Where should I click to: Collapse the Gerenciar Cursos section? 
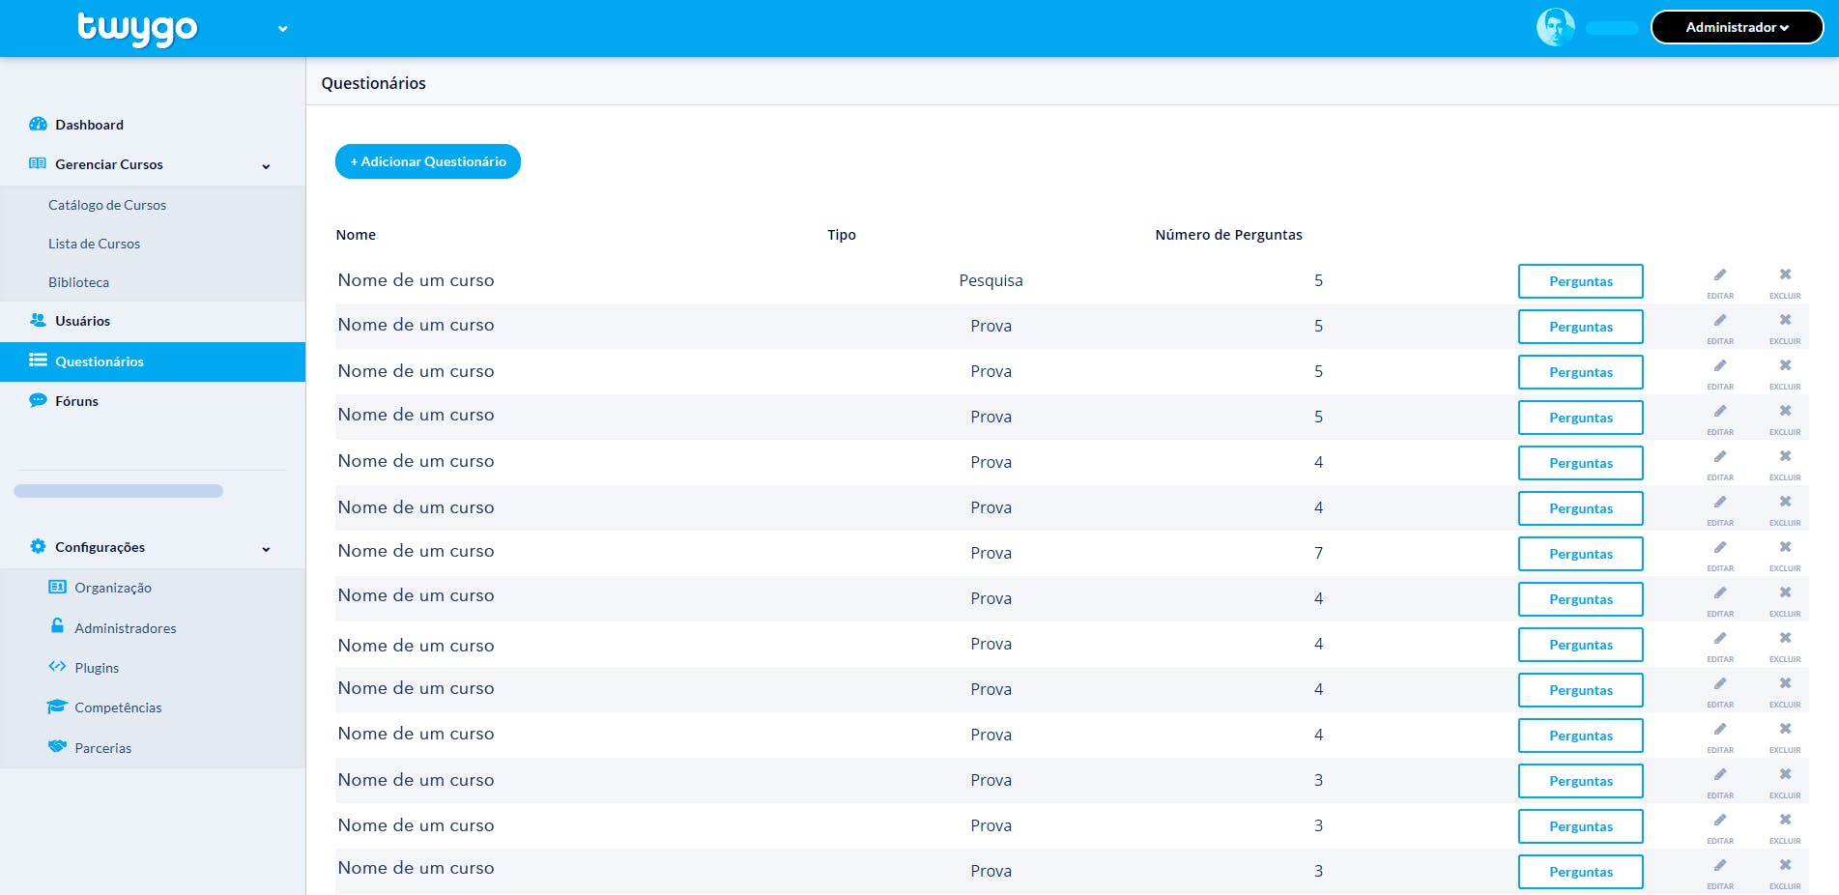(x=266, y=166)
